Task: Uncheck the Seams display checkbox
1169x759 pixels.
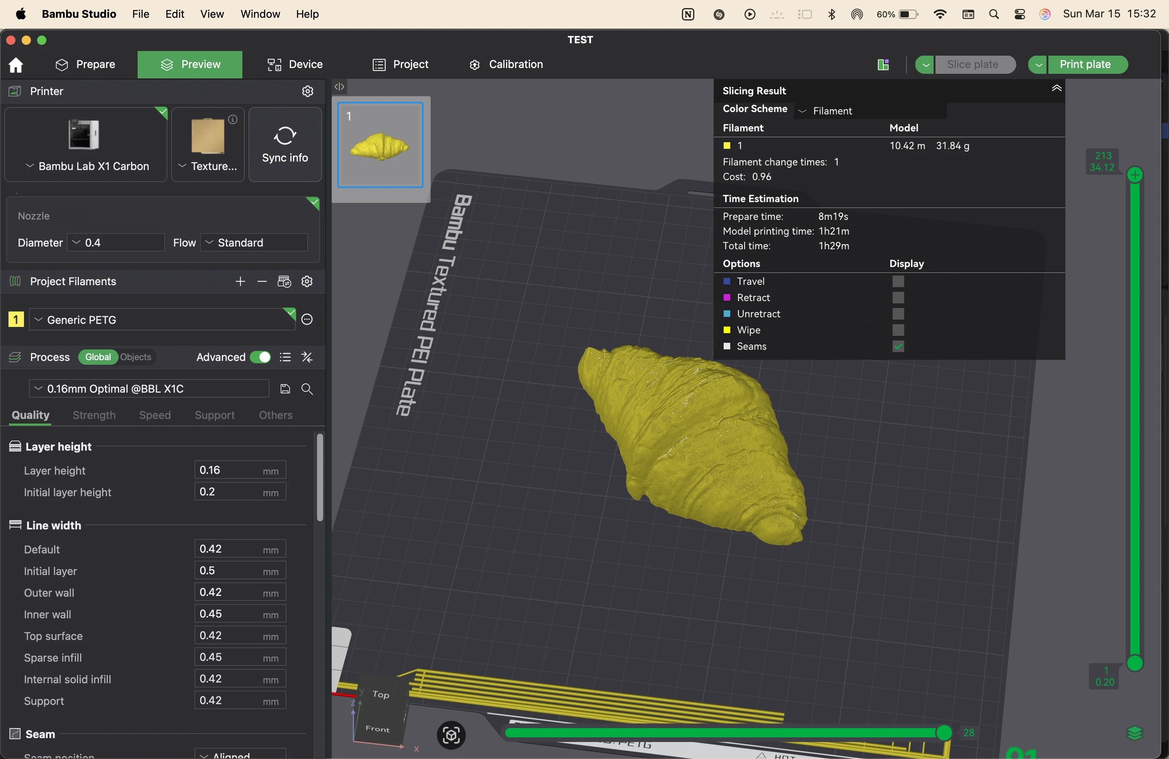Action: point(898,347)
